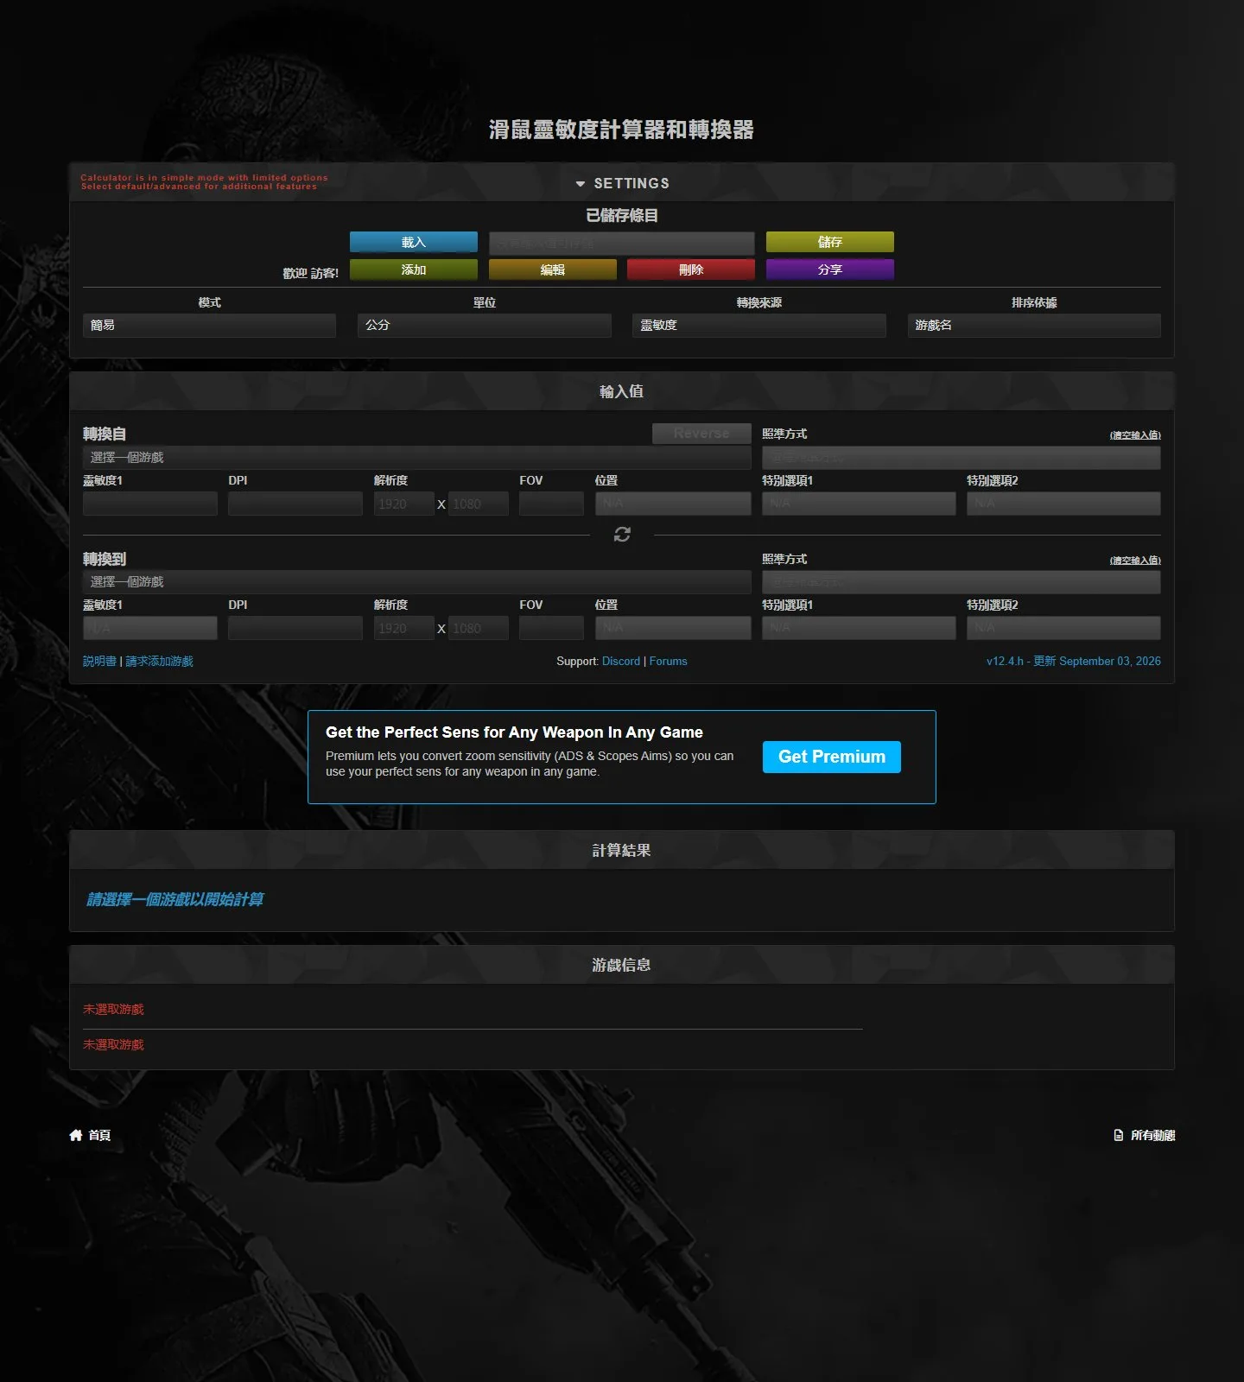Open the 特別選項2 dropdown in the 轉換到 section

pos(1063,628)
